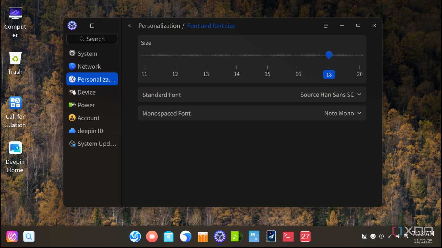This screenshot has height=248, width=442.
Task: Open the Music app in dock
Action: [x=236, y=236]
